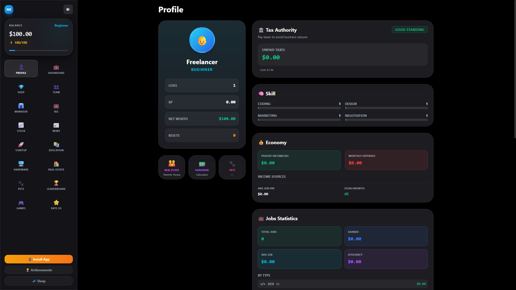Select the Manager sidebar icon
This screenshot has height=290, width=516.
point(21,108)
